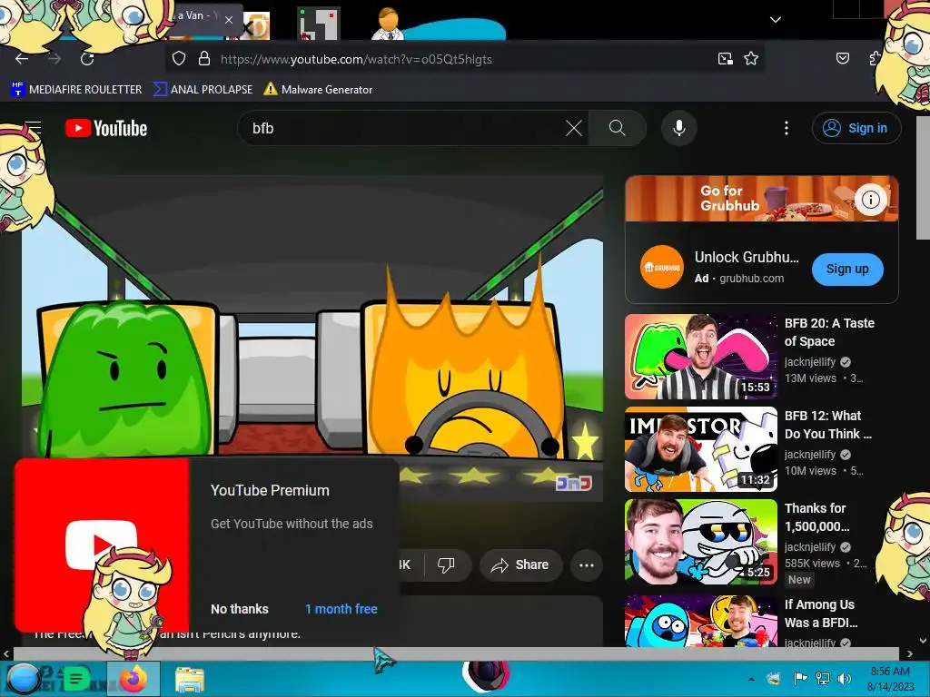Open File Explorer on the taskbar

[x=190, y=679]
